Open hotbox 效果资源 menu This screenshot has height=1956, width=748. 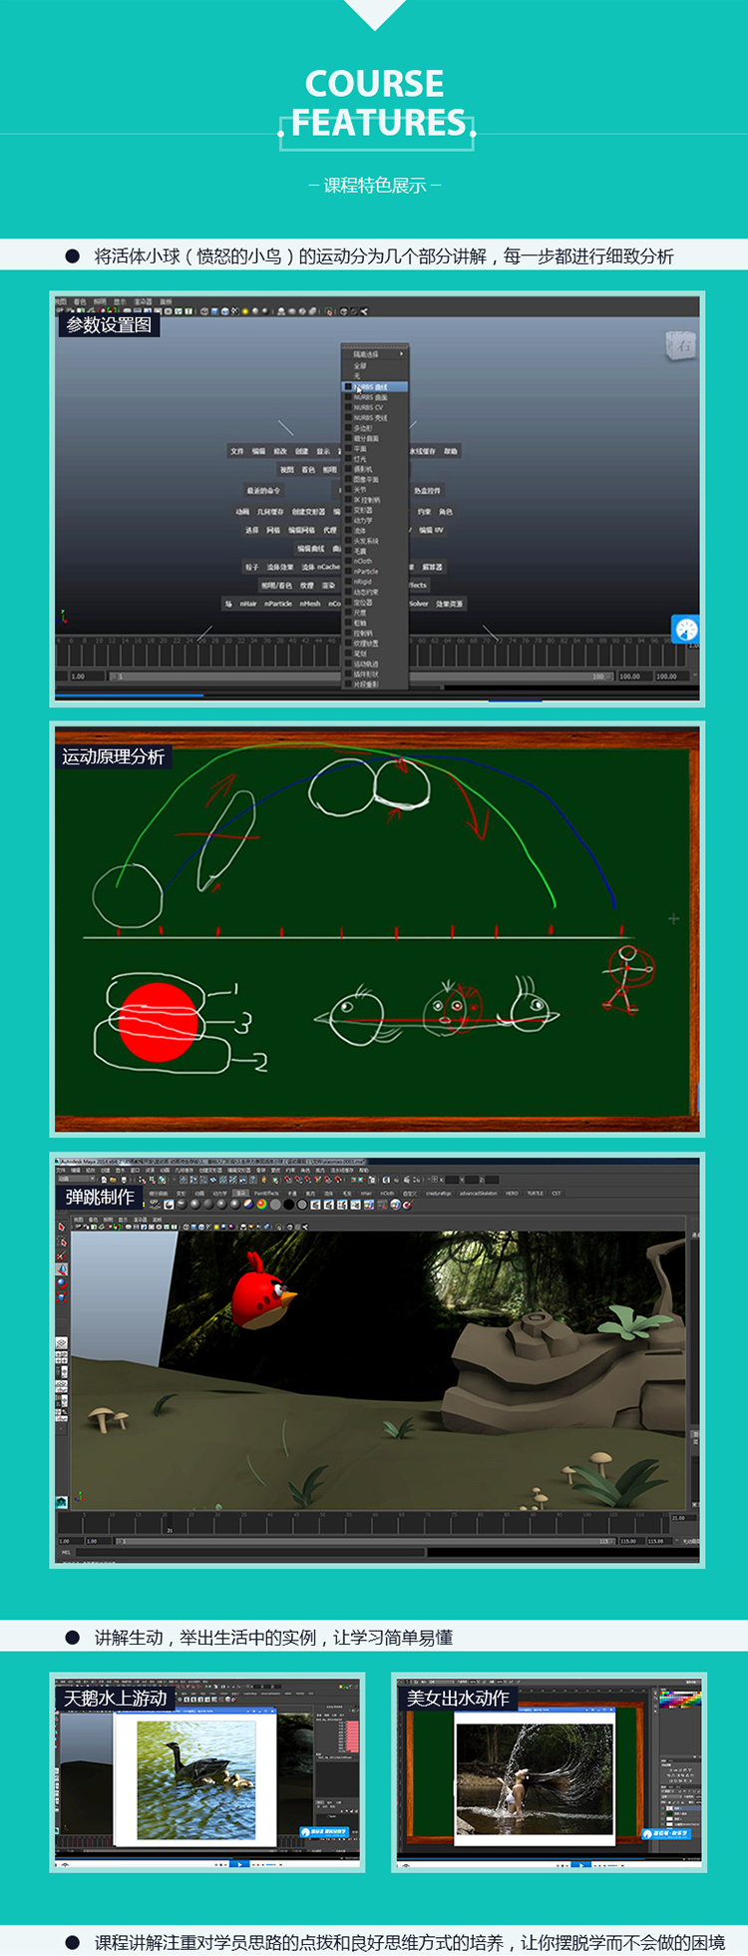[449, 604]
